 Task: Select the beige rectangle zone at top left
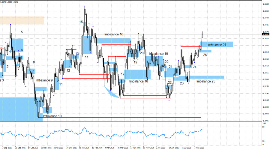[22, 20]
